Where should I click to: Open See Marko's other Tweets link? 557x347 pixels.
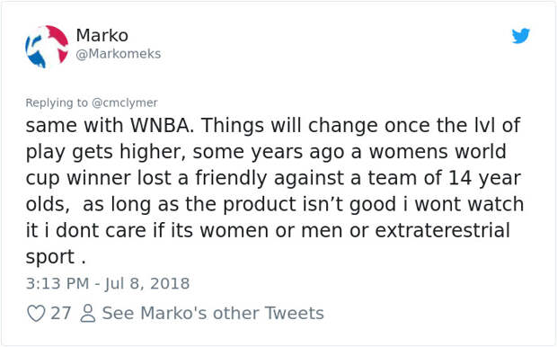coord(213,313)
